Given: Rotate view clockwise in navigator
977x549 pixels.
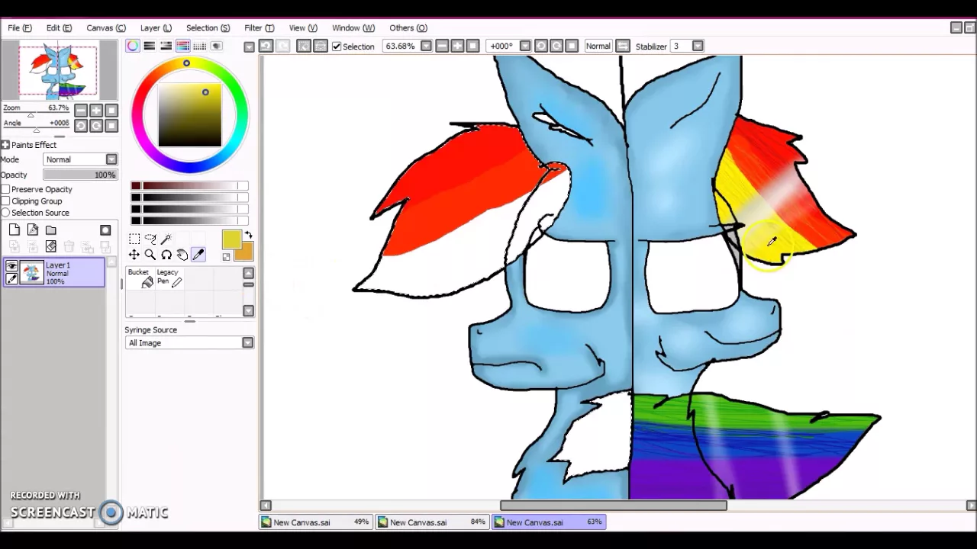Looking at the screenshot, I should click(96, 126).
